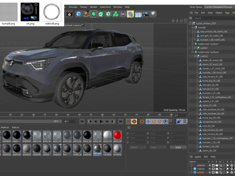235x176 pixels.
Task: Open Object Manager Object menu
Action: tap(219, 13)
